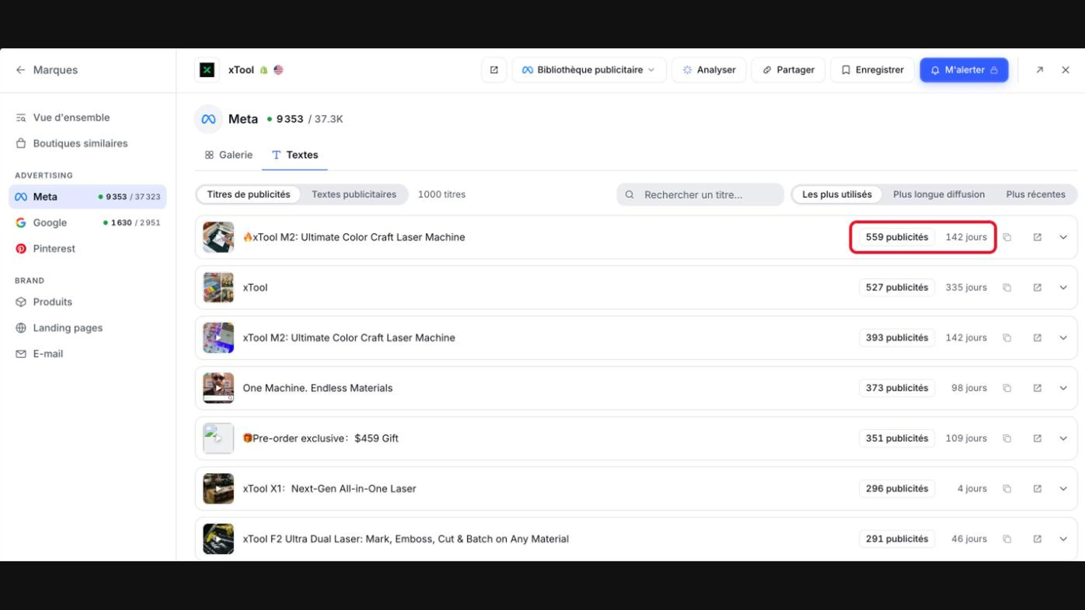Expand One Machine. Endless Materials row
The width and height of the screenshot is (1085, 610).
click(1064, 388)
